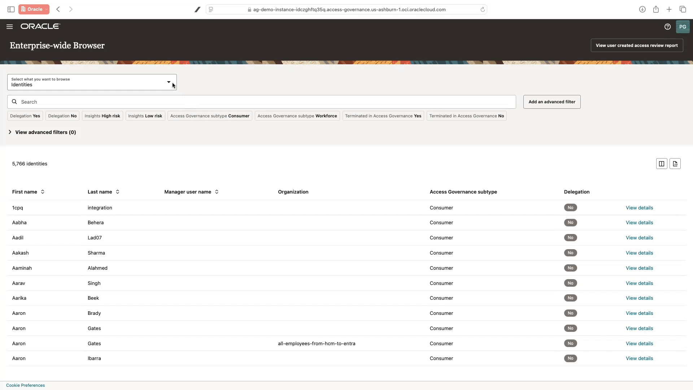Click the Oracle logo in the header
This screenshot has height=390, width=693.
point(40,26)
